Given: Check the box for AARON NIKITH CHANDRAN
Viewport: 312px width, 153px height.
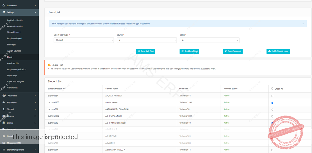Looking at the screenshot, I should pos(273,110).
